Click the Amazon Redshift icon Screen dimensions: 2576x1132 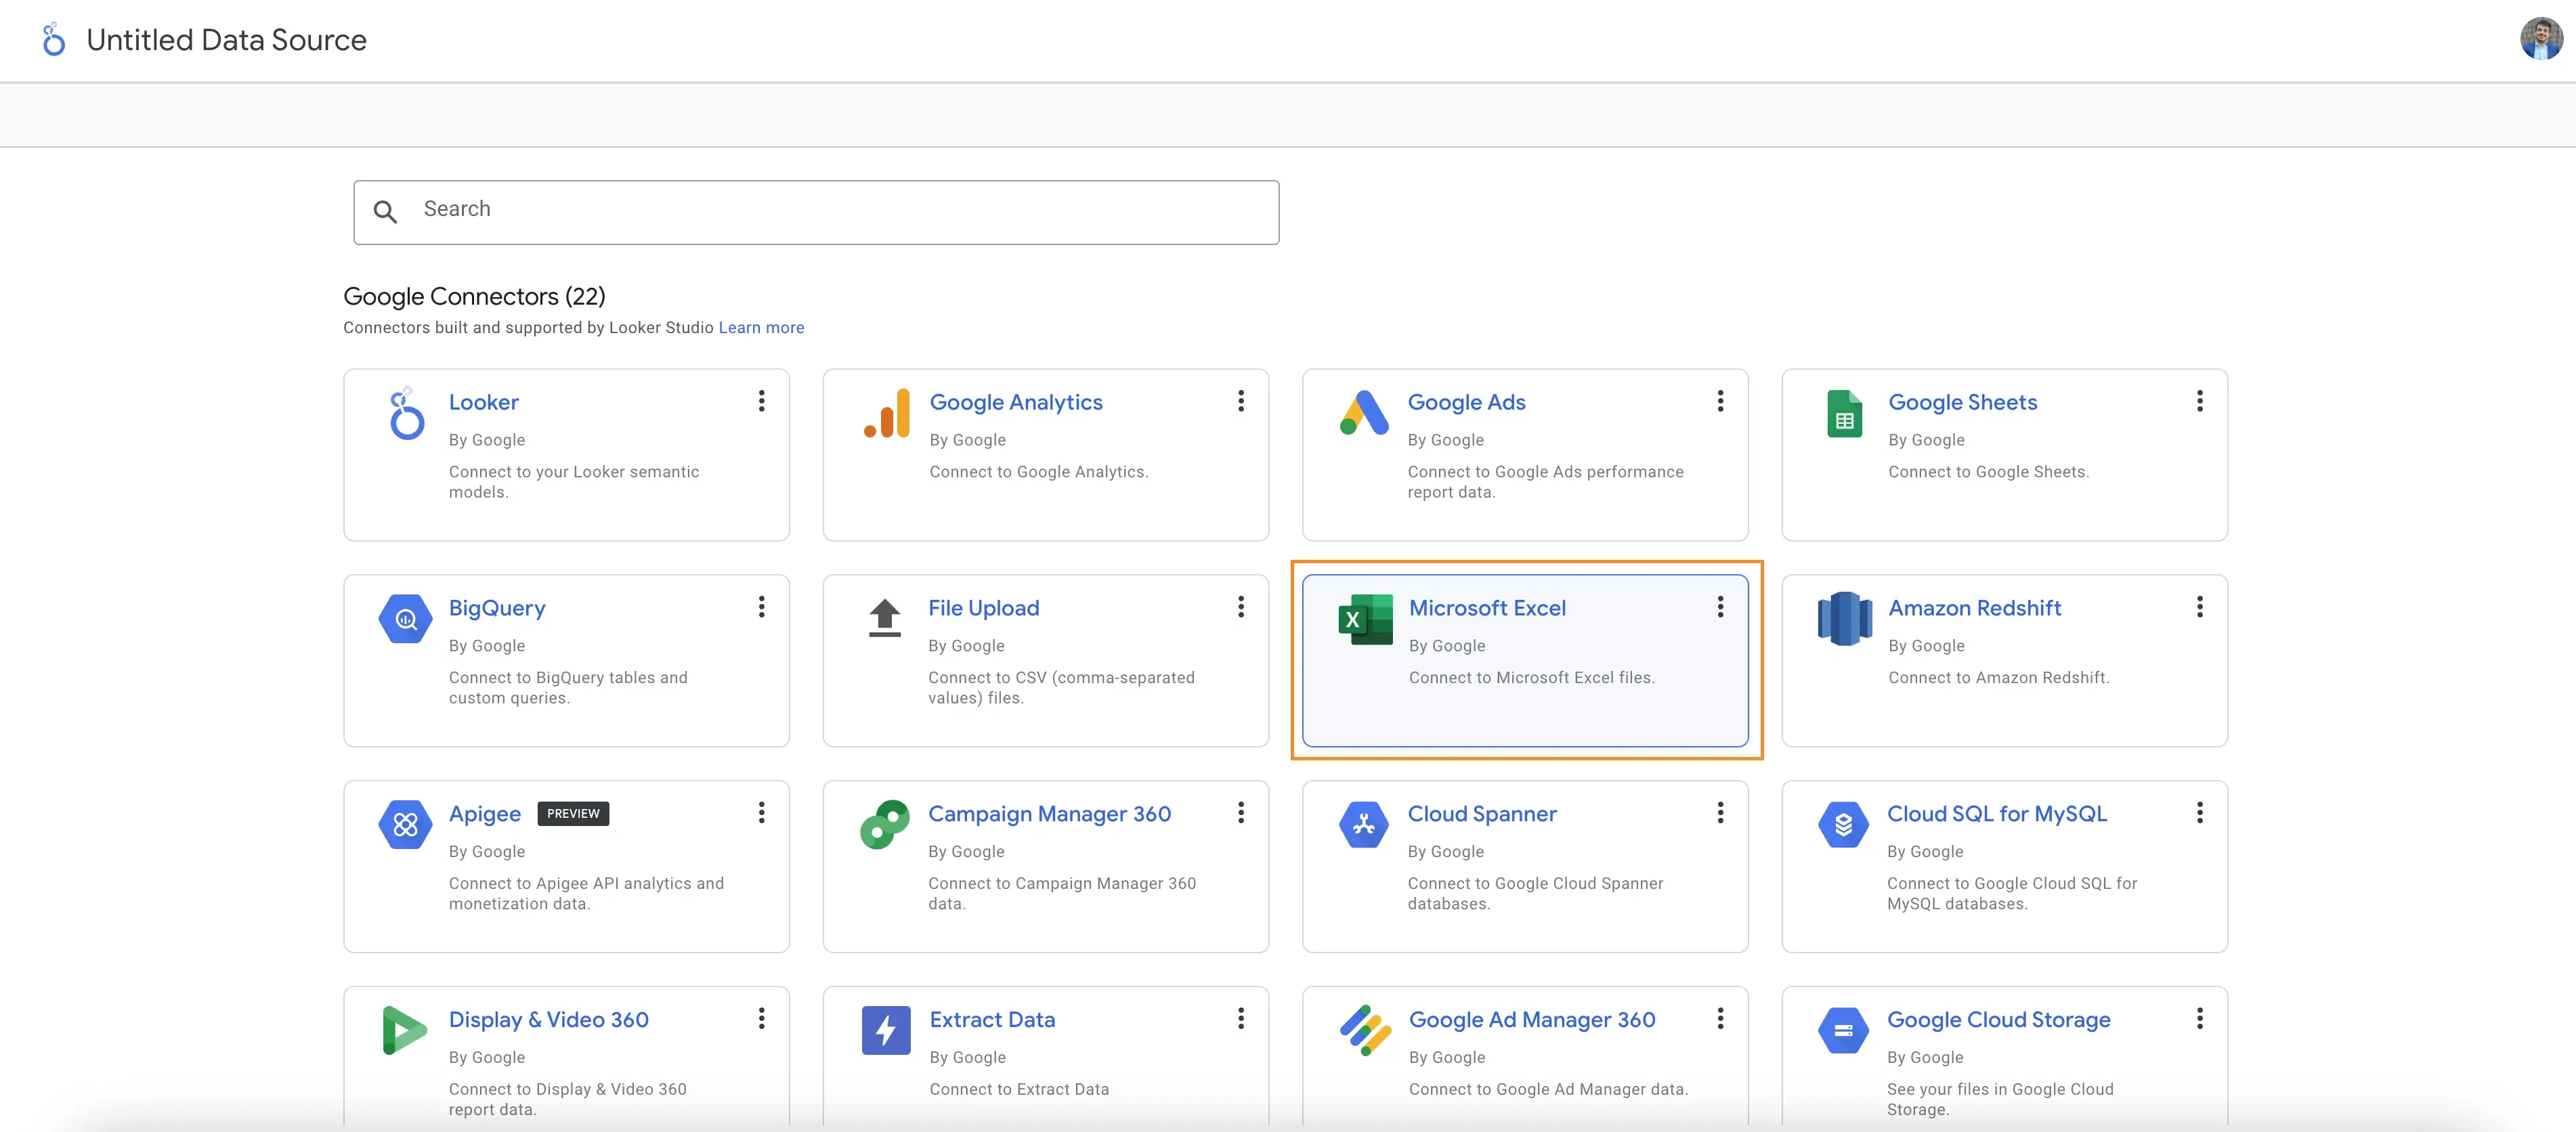(x=1844, y=619)
